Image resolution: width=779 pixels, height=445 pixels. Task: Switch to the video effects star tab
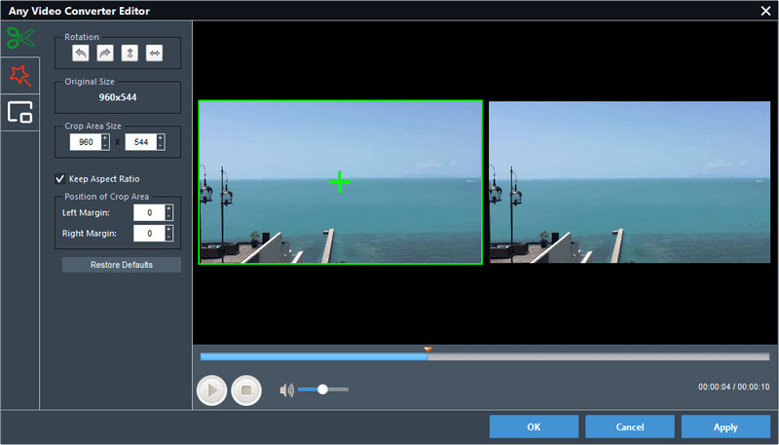(19, 74)
